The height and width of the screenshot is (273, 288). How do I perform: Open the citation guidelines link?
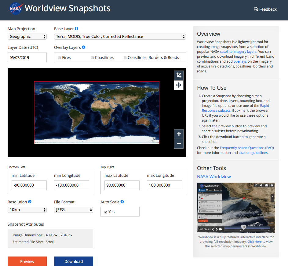tap(253, 153)
